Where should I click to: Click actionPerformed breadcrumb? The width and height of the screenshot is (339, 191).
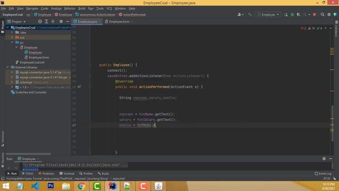(132, 15)
